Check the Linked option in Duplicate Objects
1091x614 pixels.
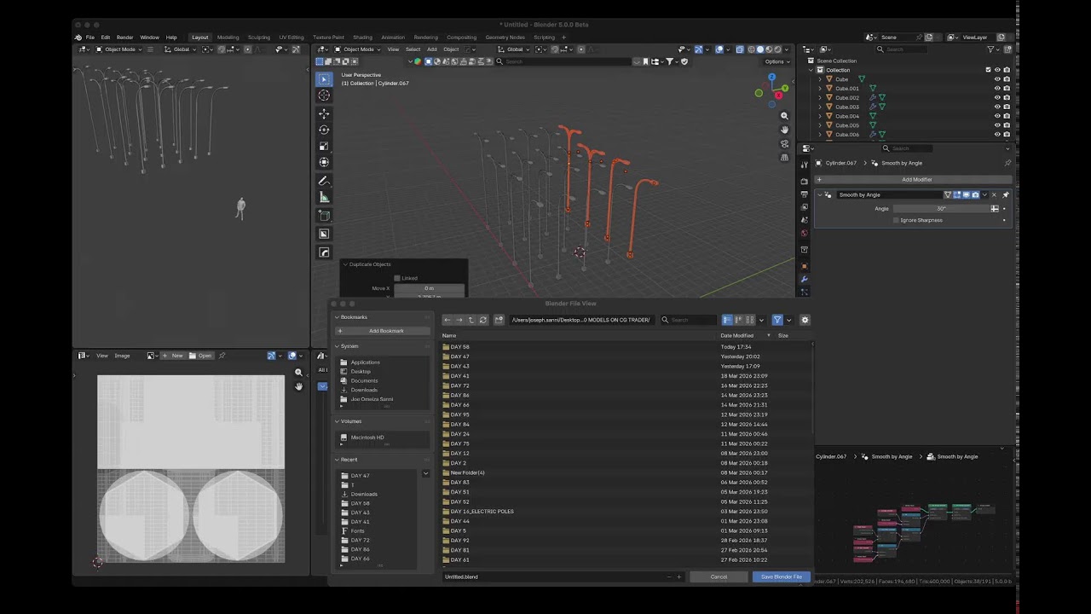click(397, 278)
